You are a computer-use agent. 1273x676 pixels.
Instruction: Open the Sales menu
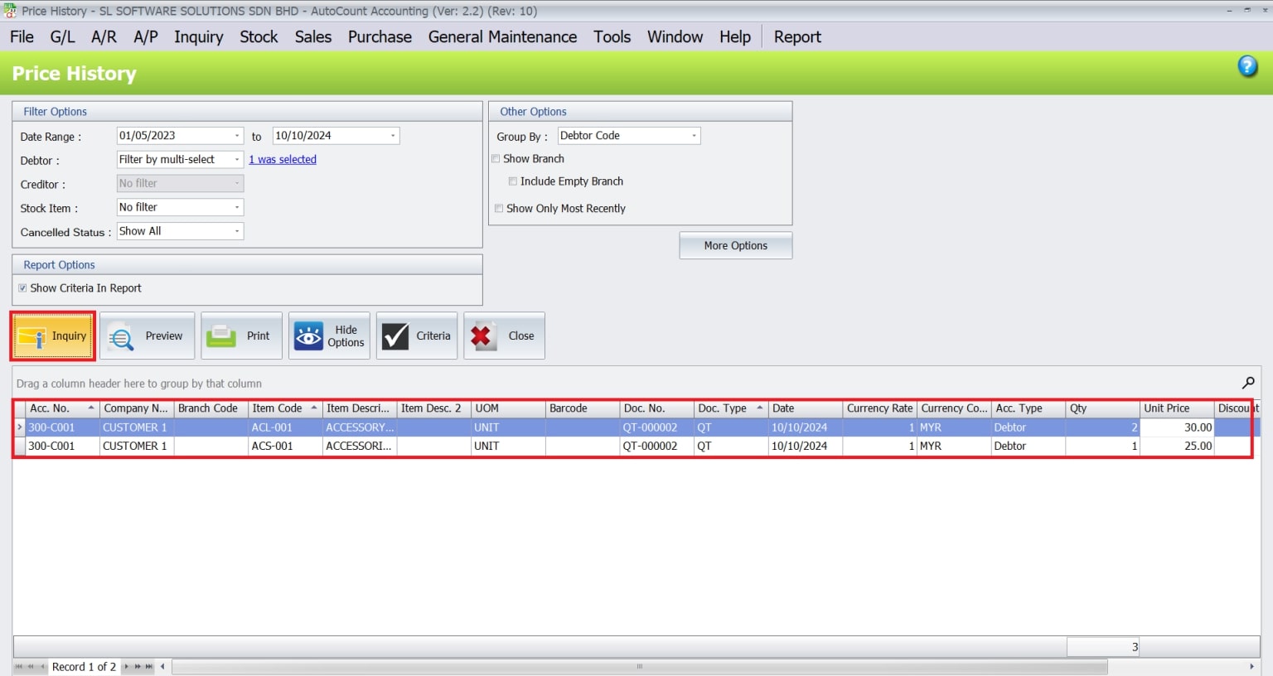pos(312,37)
